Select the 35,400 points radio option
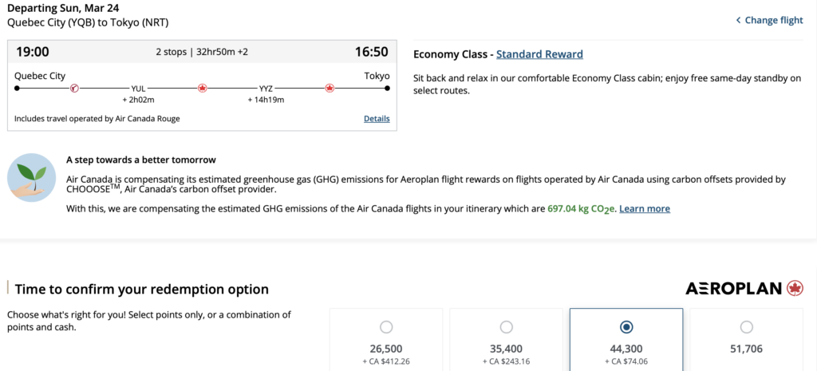This screenshot has width=817, height=371. [x=506, y=326]
